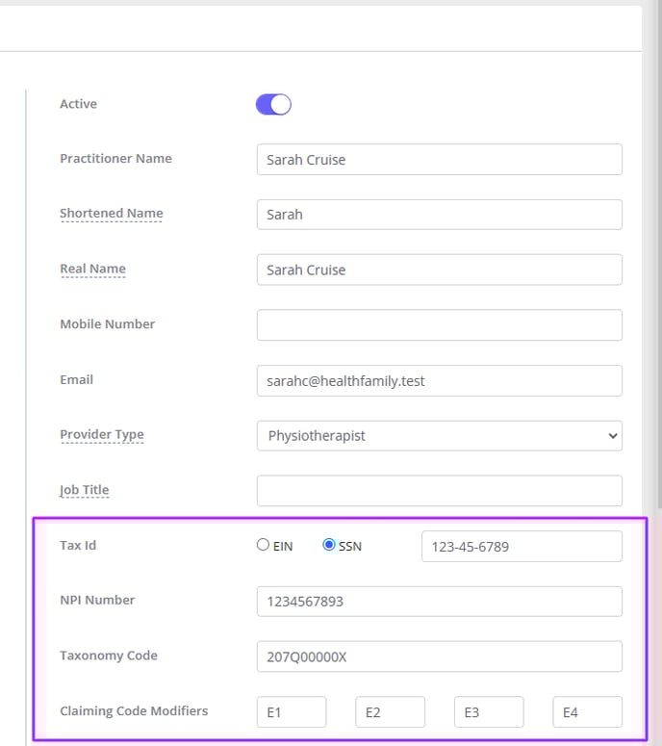Image resolution: width=662 pixels, height=746 pixels.
Task: Click the Taxonomy Code input field
Action: coord(440,656)
